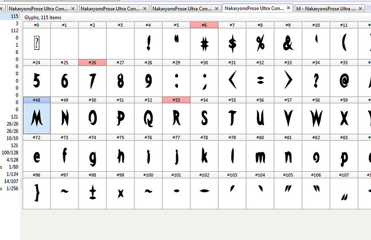The height and width of the screenshot is (240, 371).
Task: Click the #6 column header cell
Action: (204, 25)
